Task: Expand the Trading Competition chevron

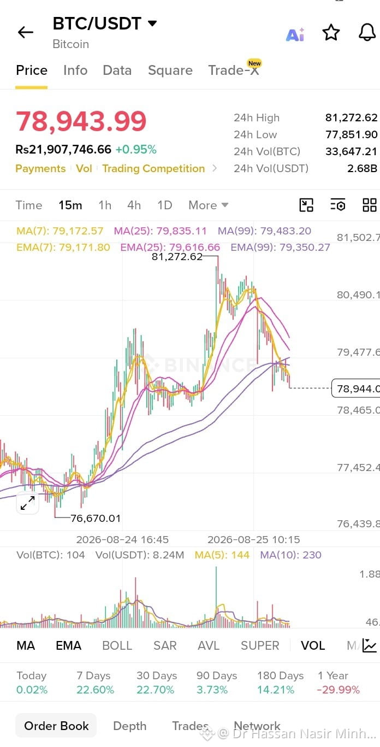Action: [x=214, y=168]
